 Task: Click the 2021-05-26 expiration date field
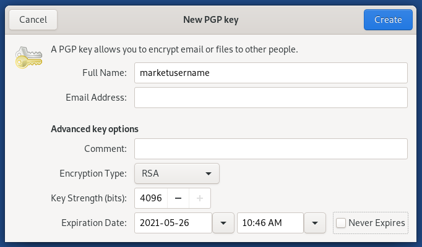[173, 223]
